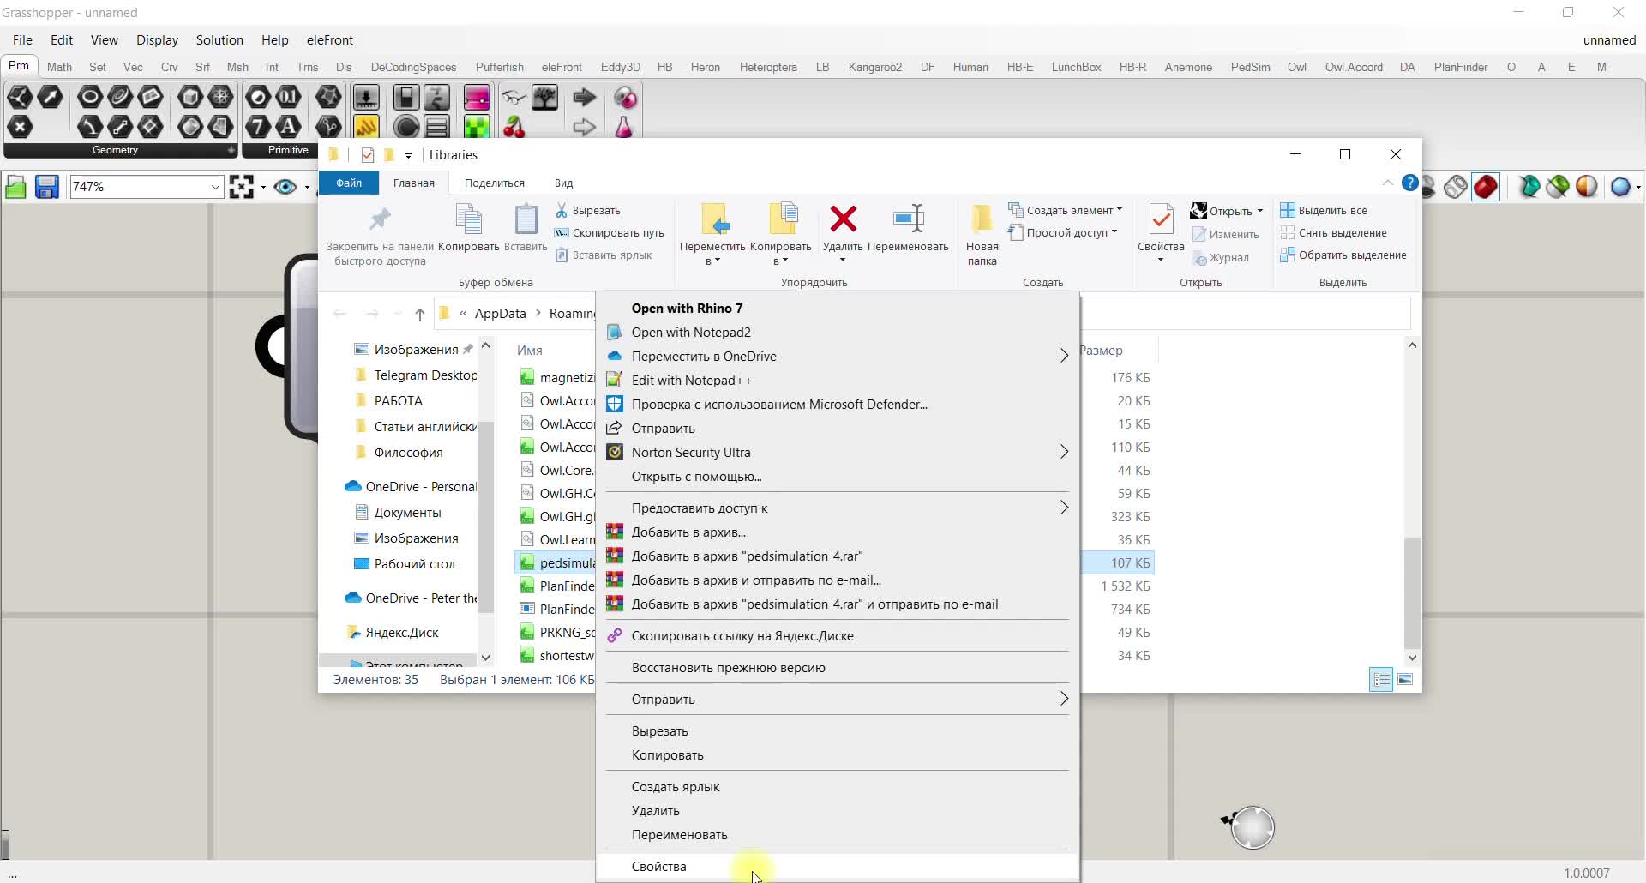
Task: Click the red X Delete icon in Explorer
Action: (x=844, y=219)
